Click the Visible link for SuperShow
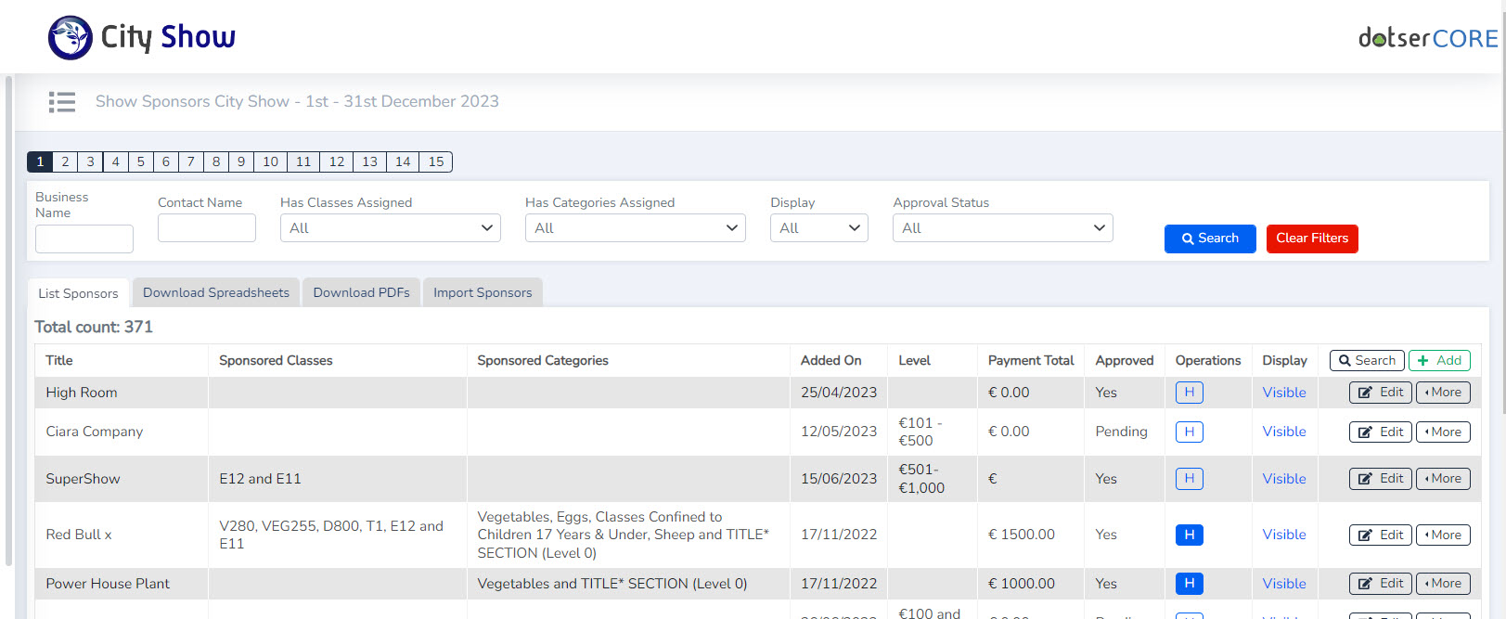Screen dimensions: 1506x619 pos(1283,479)
